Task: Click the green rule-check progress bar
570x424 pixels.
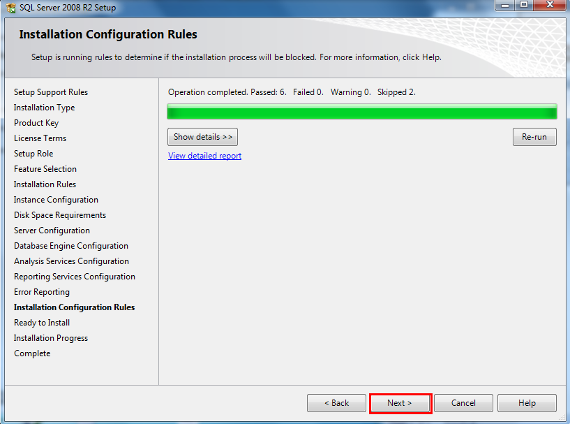Action: click(361, 112)
